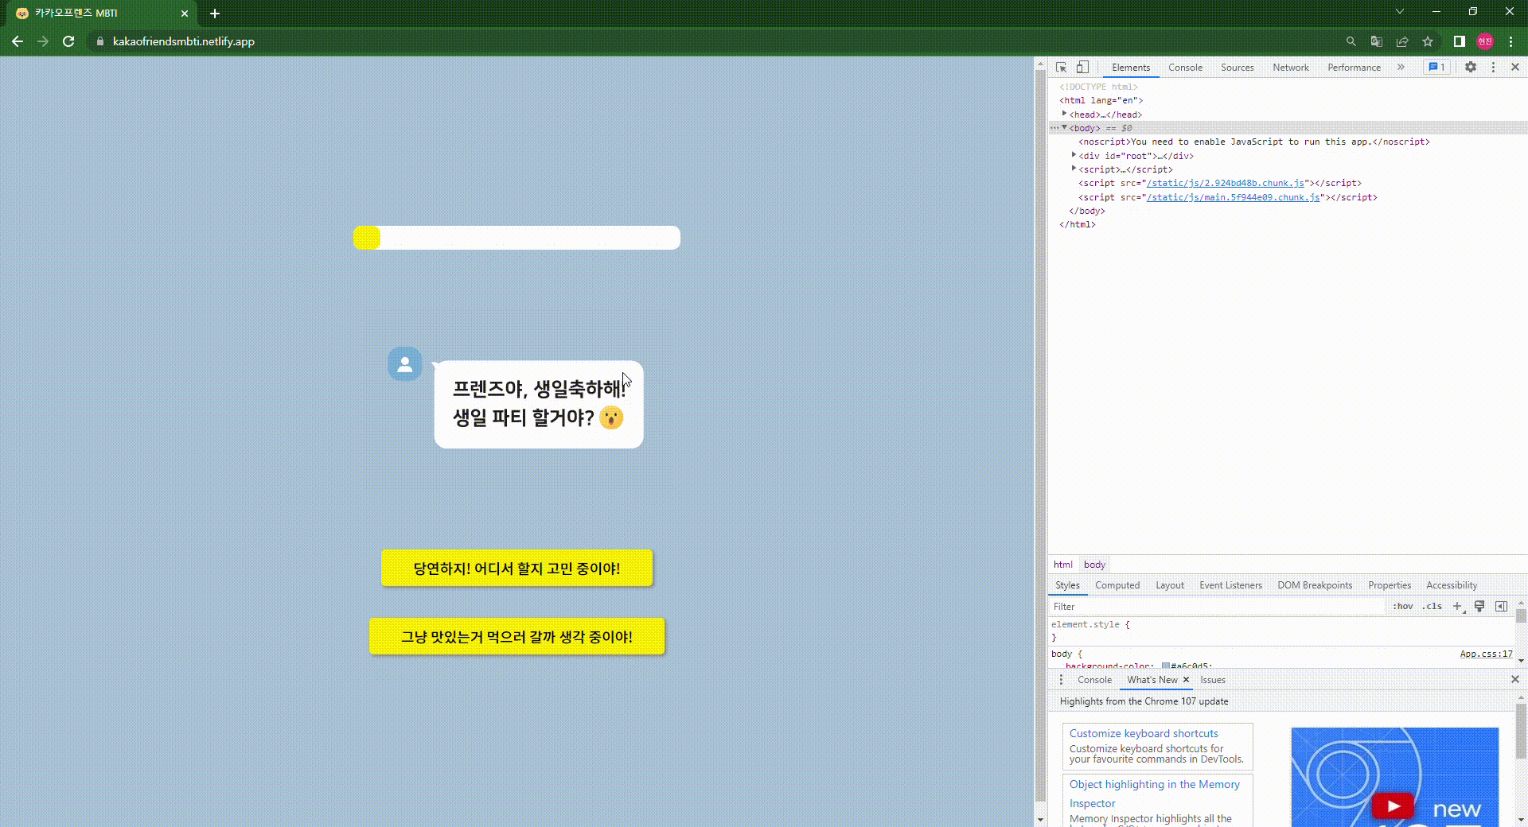The height and width of the screenshot is (827, 1528).
Task: Close the DevTools drawer
Action: click(x=1515, y=680)
